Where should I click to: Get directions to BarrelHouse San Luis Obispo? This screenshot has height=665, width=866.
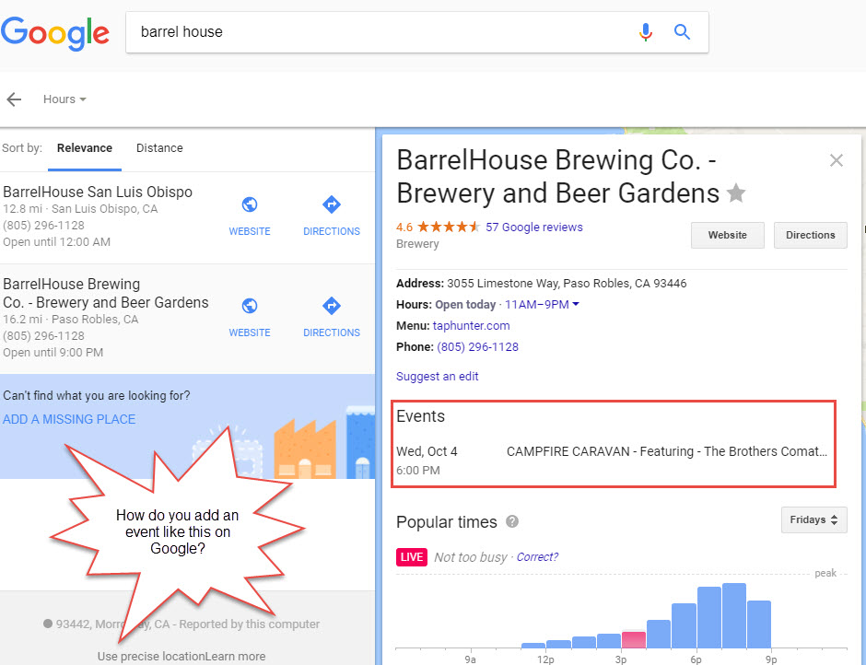(332, 216)
